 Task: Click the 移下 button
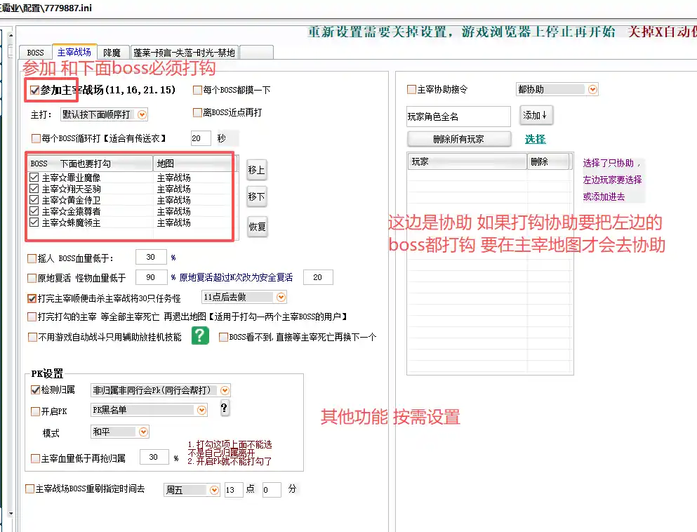pos(257,197)
